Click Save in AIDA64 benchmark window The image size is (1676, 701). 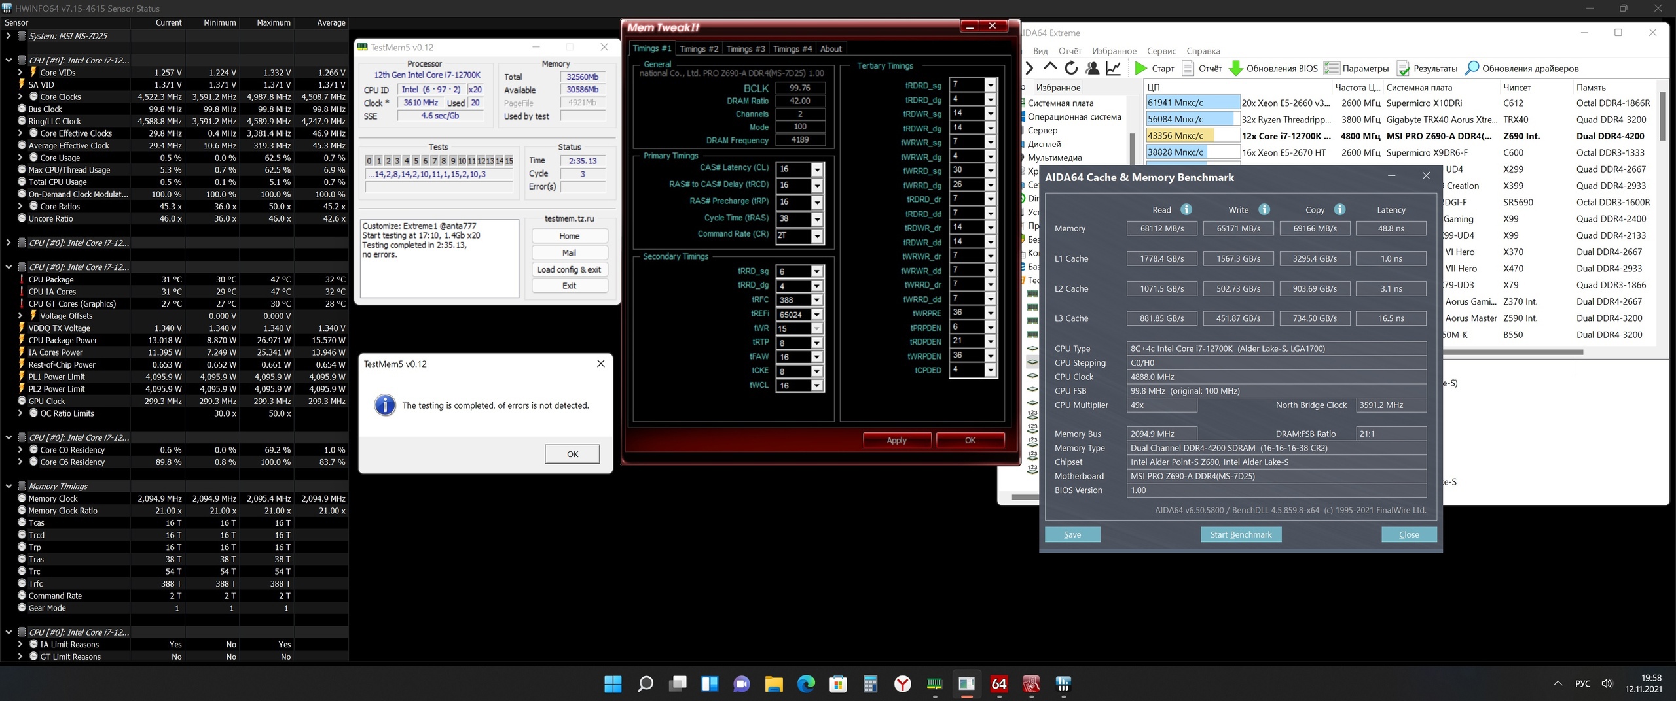click(1072, 534)
